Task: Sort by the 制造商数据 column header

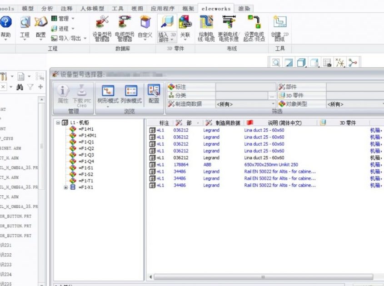Action: [x=223, y=123]
